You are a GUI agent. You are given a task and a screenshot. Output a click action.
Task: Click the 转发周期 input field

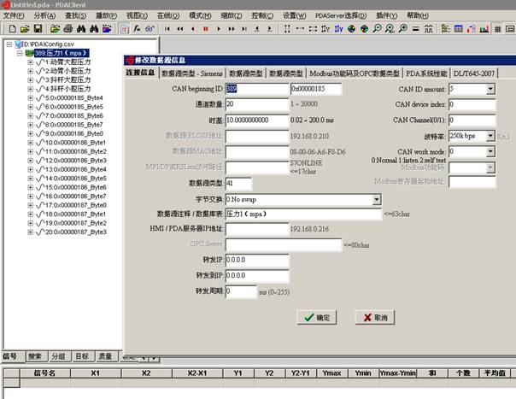(241, 291)
